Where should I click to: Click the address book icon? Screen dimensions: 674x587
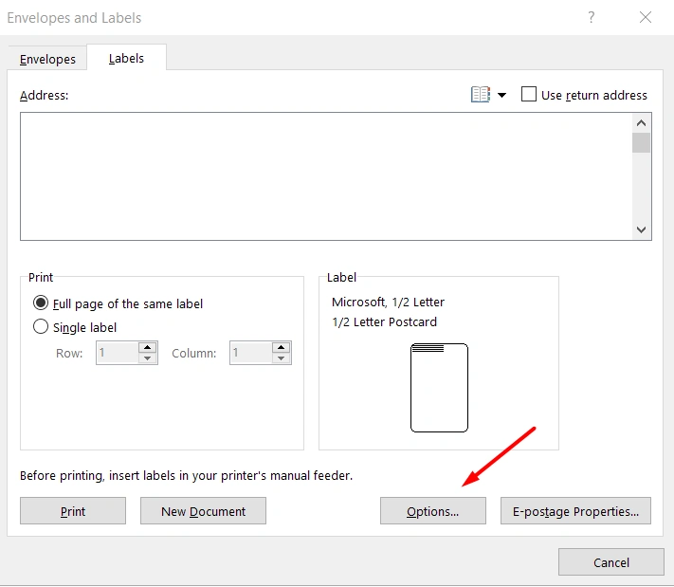[481, 95]
